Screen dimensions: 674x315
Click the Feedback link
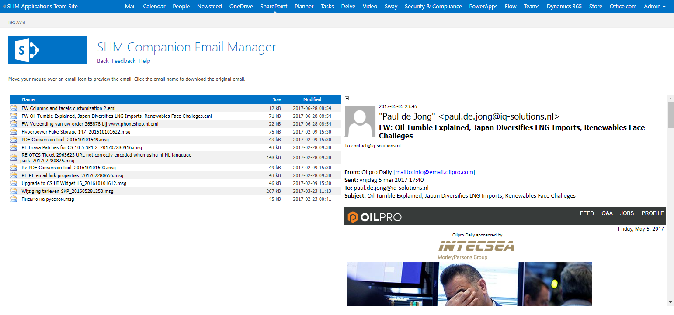click(x=123, y=61)
